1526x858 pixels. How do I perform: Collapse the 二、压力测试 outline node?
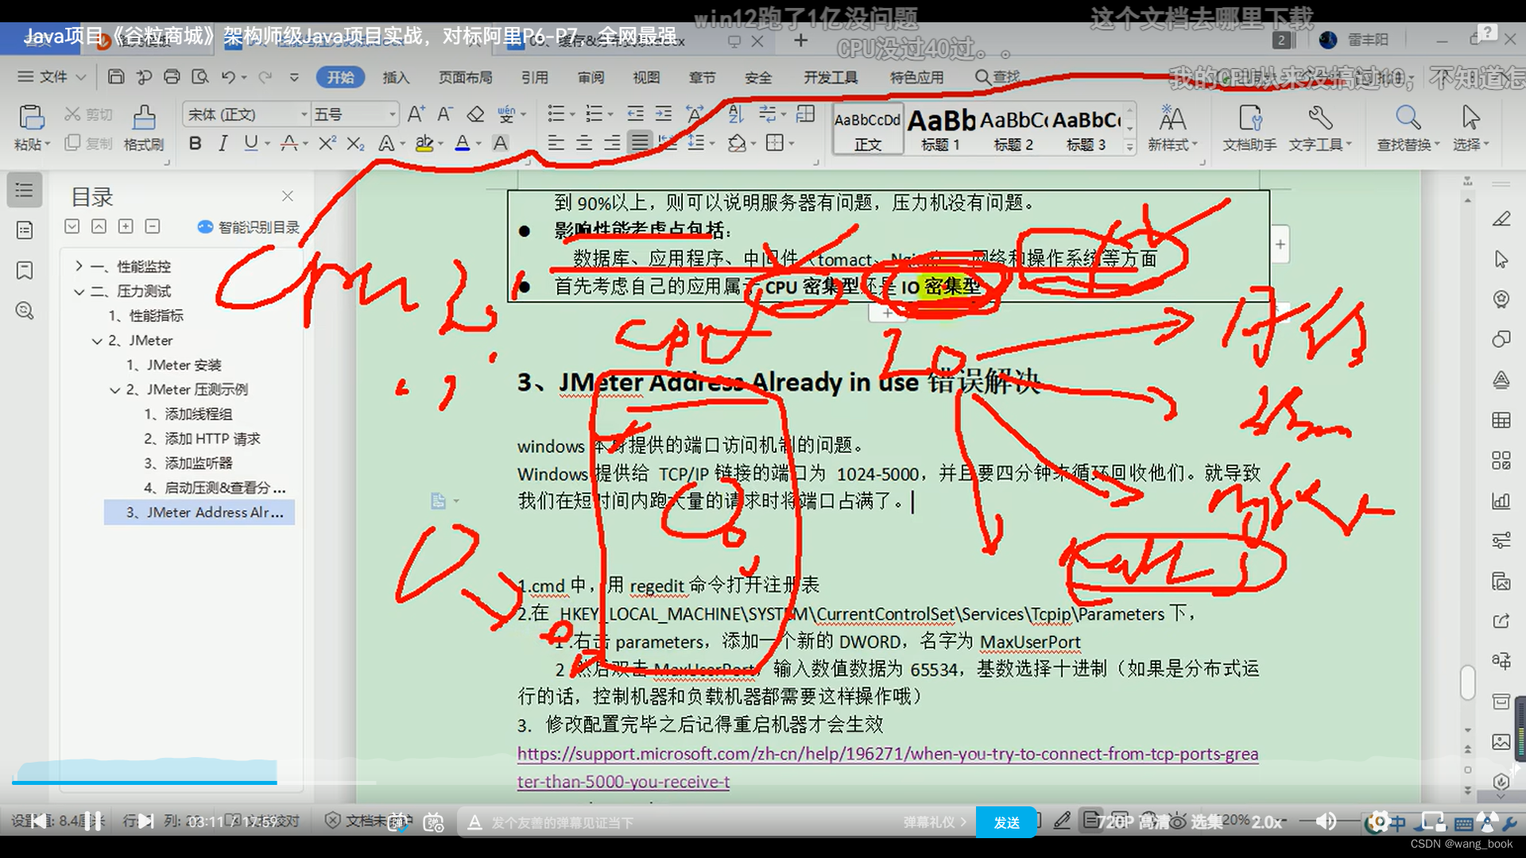pyautogui.click(x=79, y=291)
